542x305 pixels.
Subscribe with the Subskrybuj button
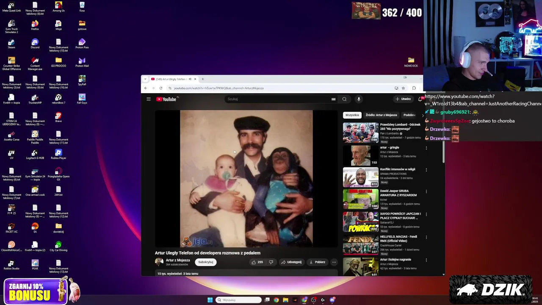click(206, 262)
